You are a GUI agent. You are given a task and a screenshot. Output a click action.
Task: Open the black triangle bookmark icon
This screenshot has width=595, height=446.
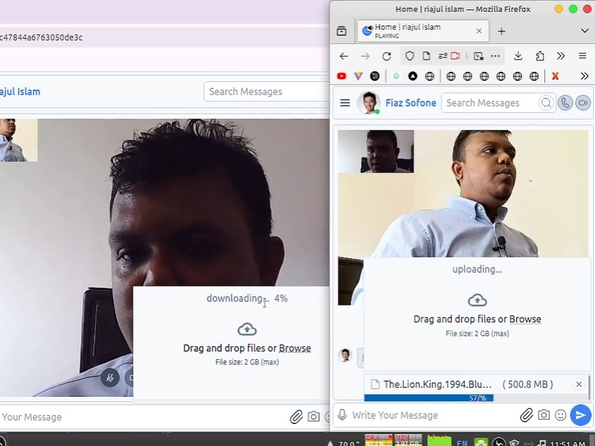point(412,76)
